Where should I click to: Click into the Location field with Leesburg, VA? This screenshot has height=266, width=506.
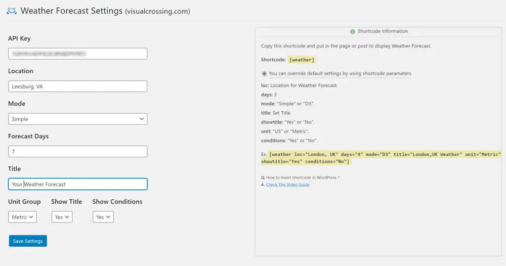[x=78, y=87]
